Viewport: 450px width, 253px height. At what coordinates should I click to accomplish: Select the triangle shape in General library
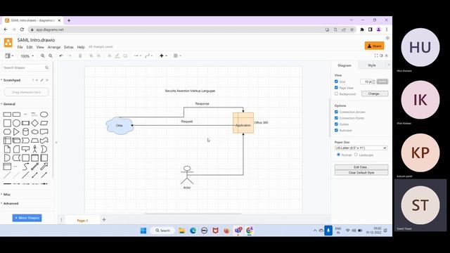[x=16, y=132]
